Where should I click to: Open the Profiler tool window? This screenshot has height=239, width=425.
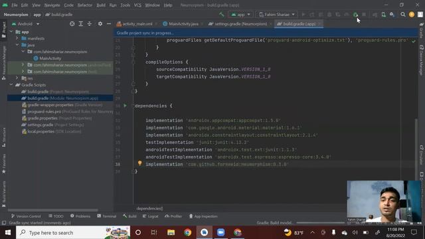[173, 216]
